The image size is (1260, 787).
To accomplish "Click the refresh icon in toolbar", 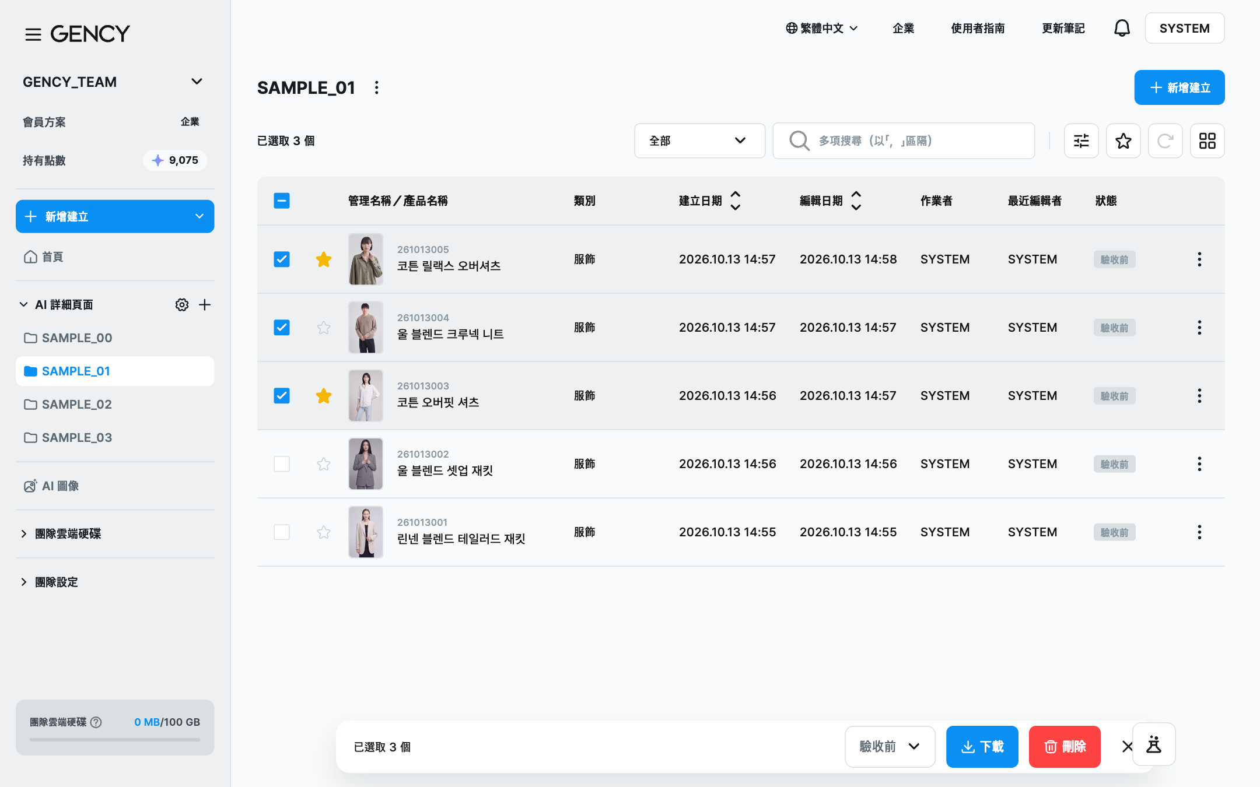I will 1165,140.
